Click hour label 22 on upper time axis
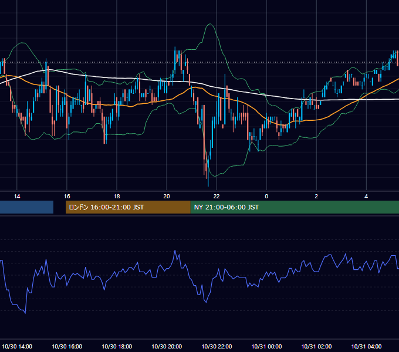This screenshot has width=399, height=352. [217, 196]
